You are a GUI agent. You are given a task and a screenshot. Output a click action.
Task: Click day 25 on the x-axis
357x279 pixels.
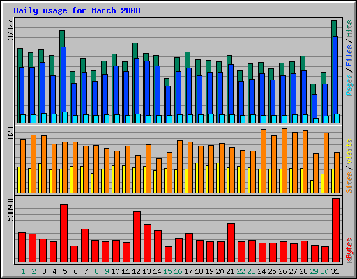[272, 271]
